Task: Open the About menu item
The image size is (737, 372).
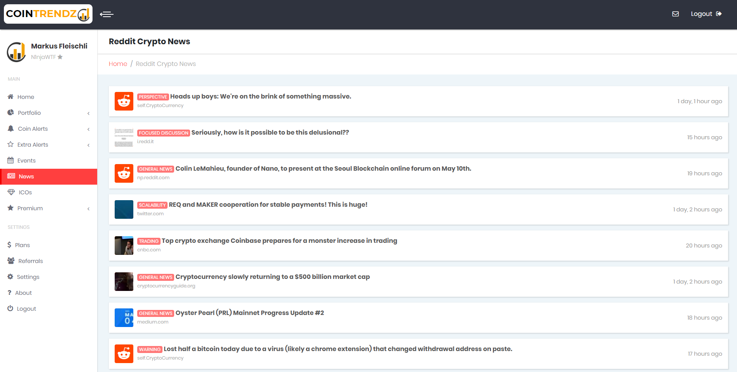Action: (49, 292)
